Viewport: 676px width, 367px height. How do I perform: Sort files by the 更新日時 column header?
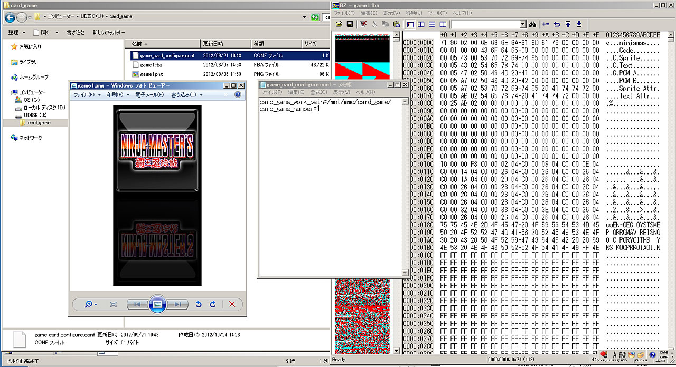(x=226, y=44)
